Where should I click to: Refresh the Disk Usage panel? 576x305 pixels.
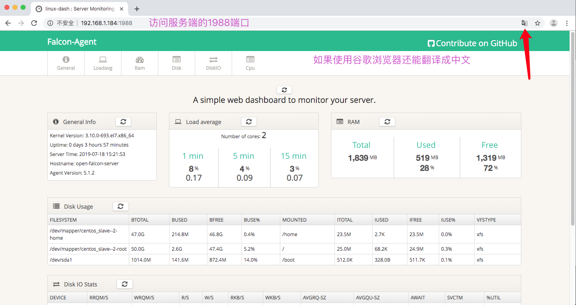[120, 206]
